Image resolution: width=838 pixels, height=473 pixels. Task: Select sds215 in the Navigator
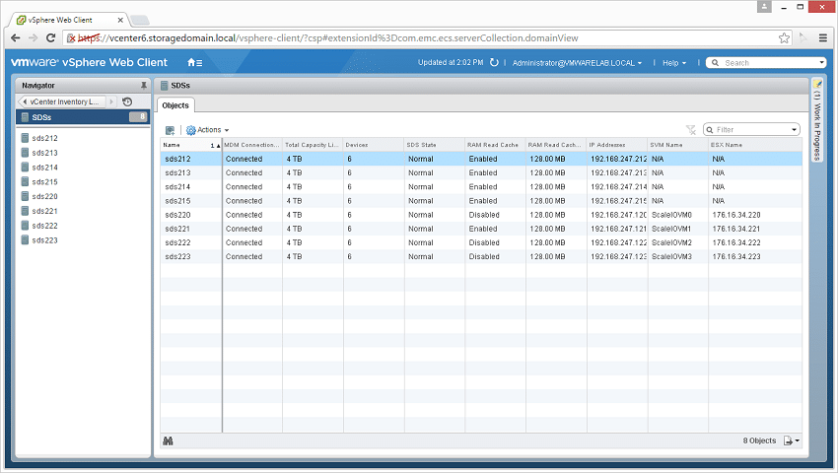(44, 181)
